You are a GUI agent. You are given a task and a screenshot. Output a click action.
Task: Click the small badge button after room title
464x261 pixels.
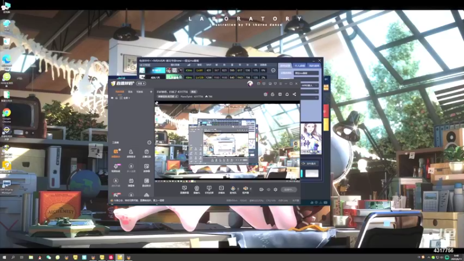coord(194,92)
